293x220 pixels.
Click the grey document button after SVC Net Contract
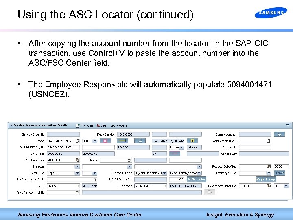209,192
